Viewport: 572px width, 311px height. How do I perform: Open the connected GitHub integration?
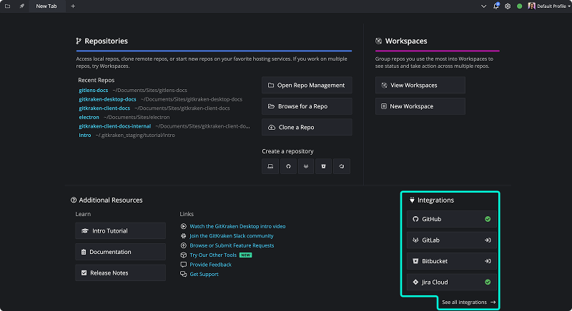pos(450,219)
